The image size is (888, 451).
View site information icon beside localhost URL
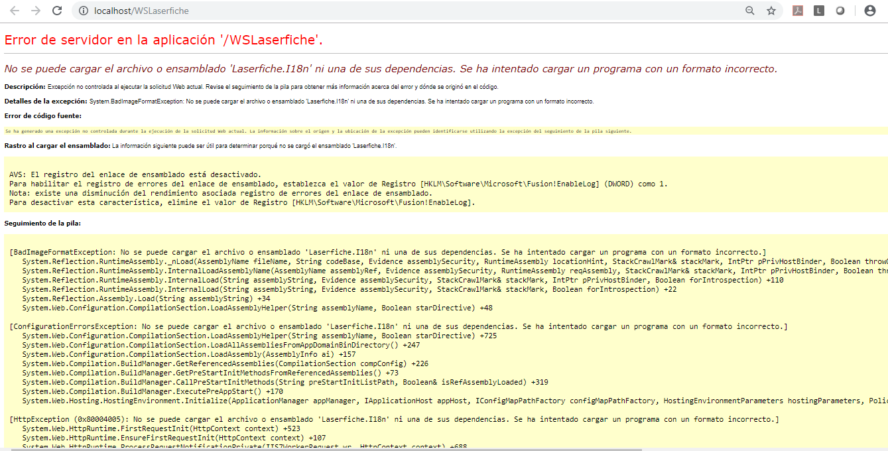pos(83,11)
